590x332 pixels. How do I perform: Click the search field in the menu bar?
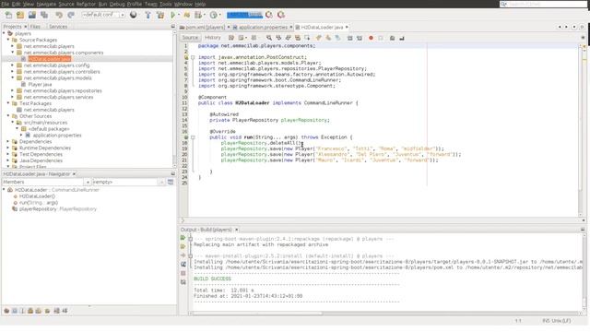click(x=544, y=4)
